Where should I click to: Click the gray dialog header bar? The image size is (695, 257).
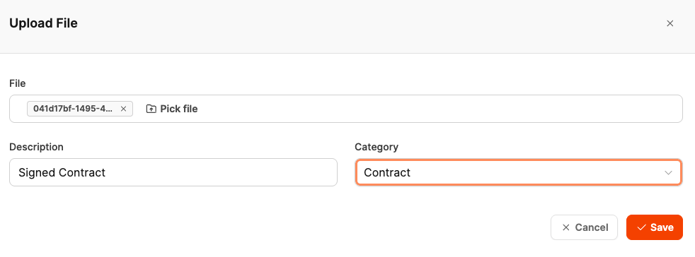pos(347,27)
